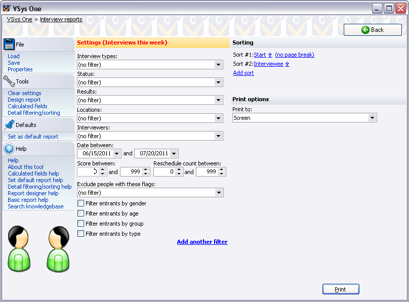Click Load in the File section

[14, 56]
